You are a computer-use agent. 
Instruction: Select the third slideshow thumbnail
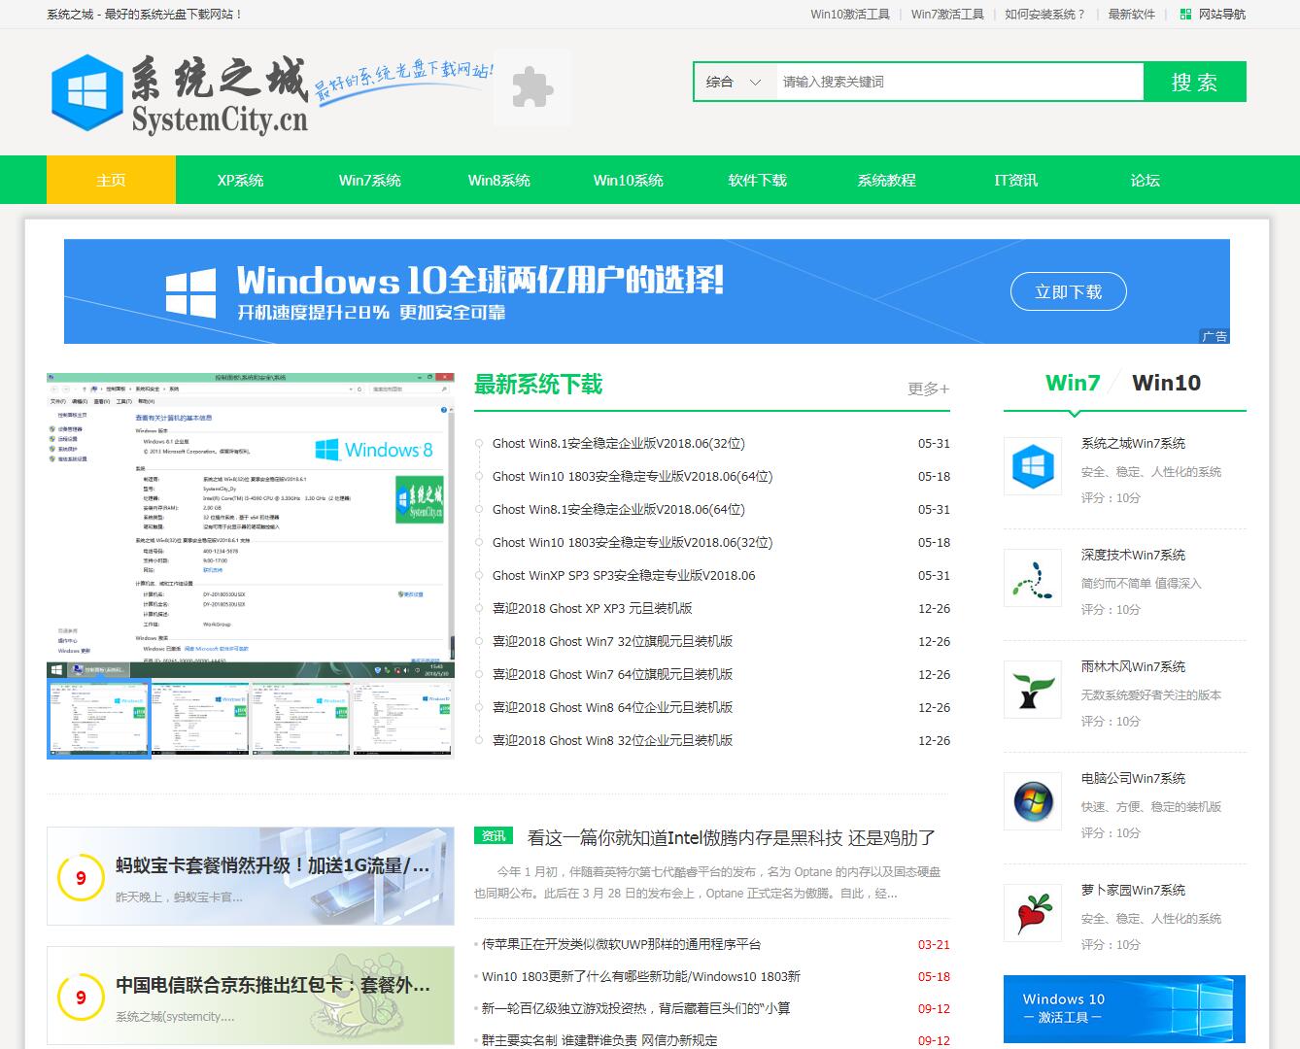pos(301,719)
